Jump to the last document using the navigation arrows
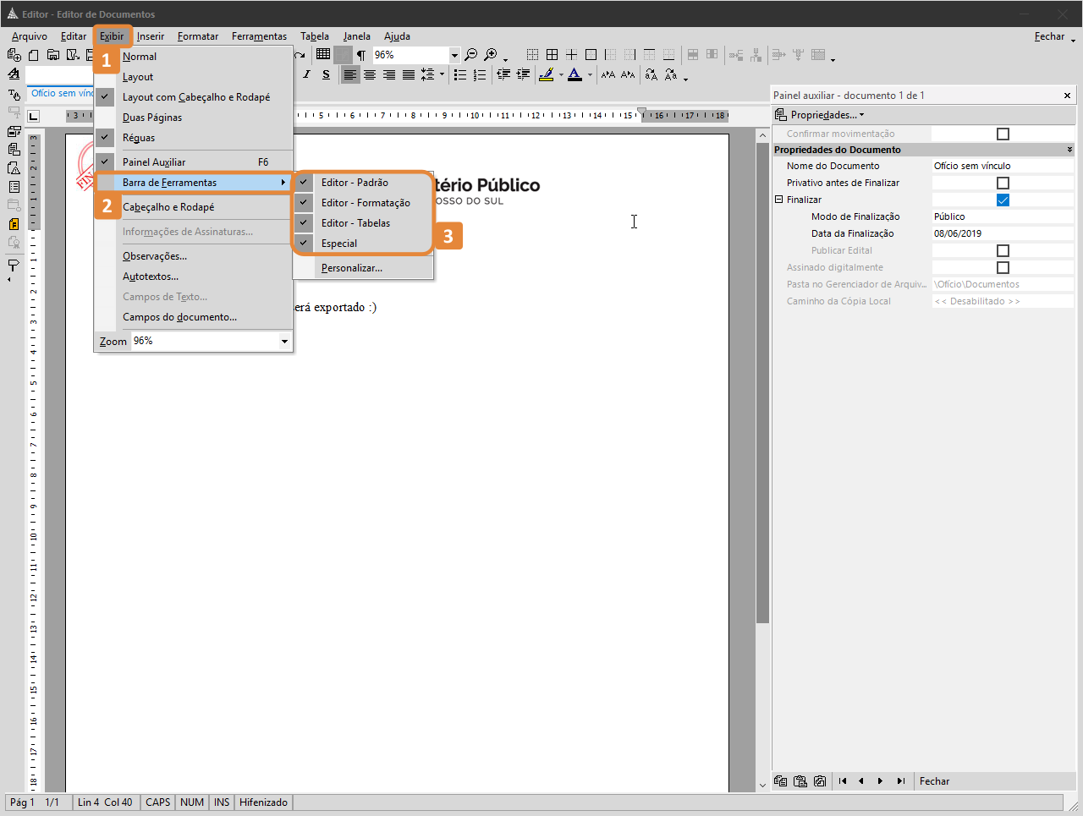Image resolution: width=1083 pixels, height=816 pixels. (x=900, y=780)
